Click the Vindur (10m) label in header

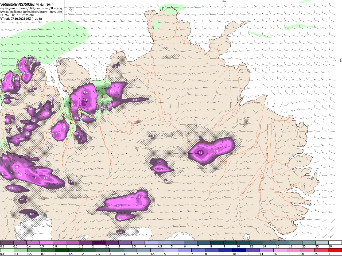pos(45,5)
